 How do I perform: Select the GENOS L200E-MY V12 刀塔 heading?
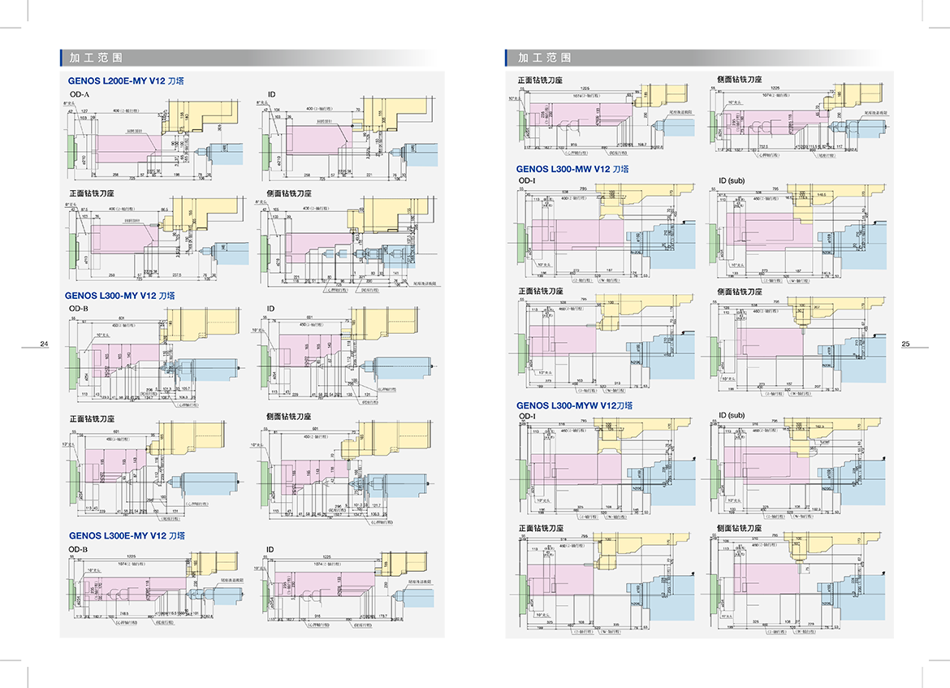(x=126, y=82)
